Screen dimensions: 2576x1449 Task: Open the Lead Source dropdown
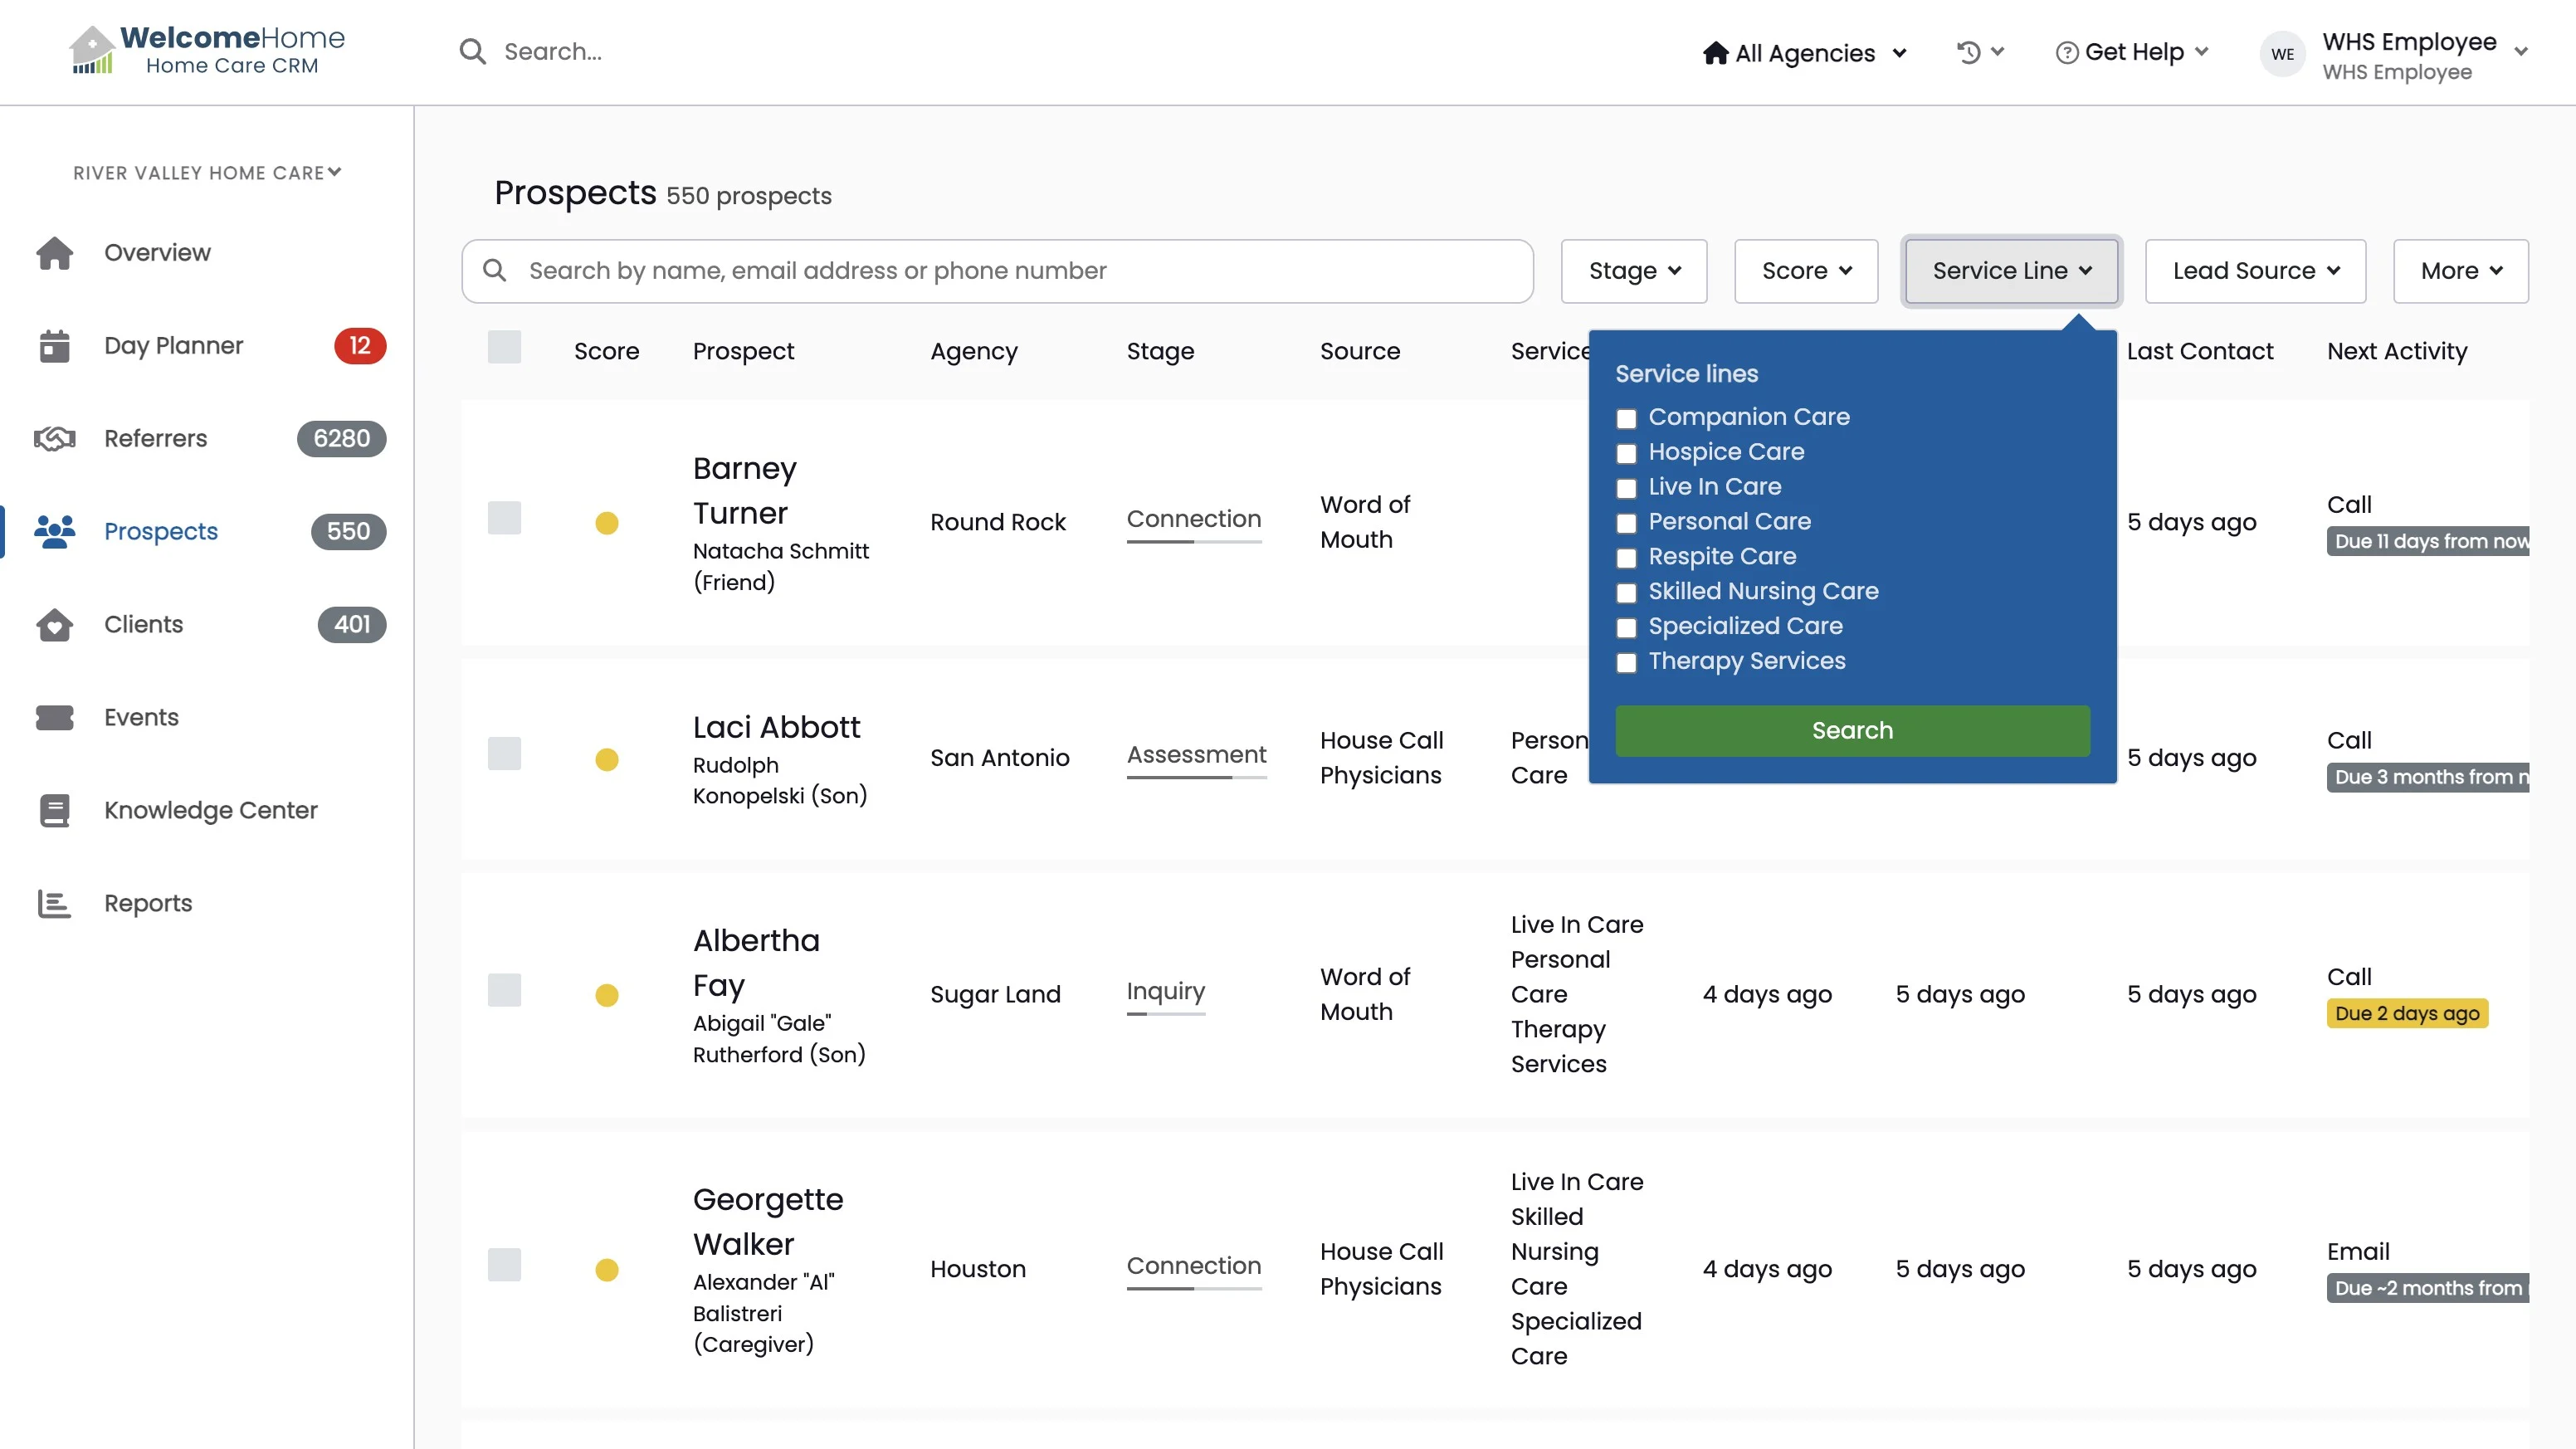tap(2255, 271)
